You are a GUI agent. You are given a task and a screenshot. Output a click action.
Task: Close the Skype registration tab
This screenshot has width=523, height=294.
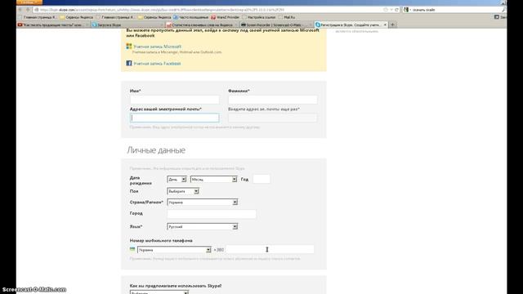coord(385,24)
